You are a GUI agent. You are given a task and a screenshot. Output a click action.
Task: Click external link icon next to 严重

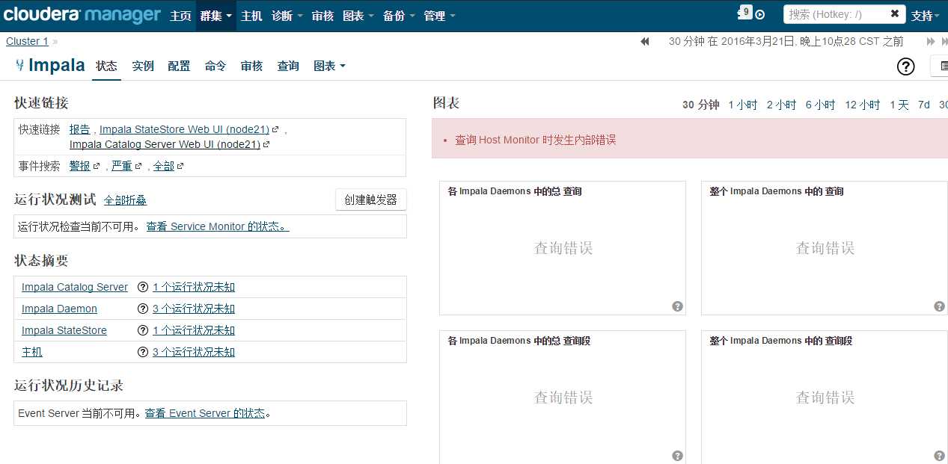point(138,167)
